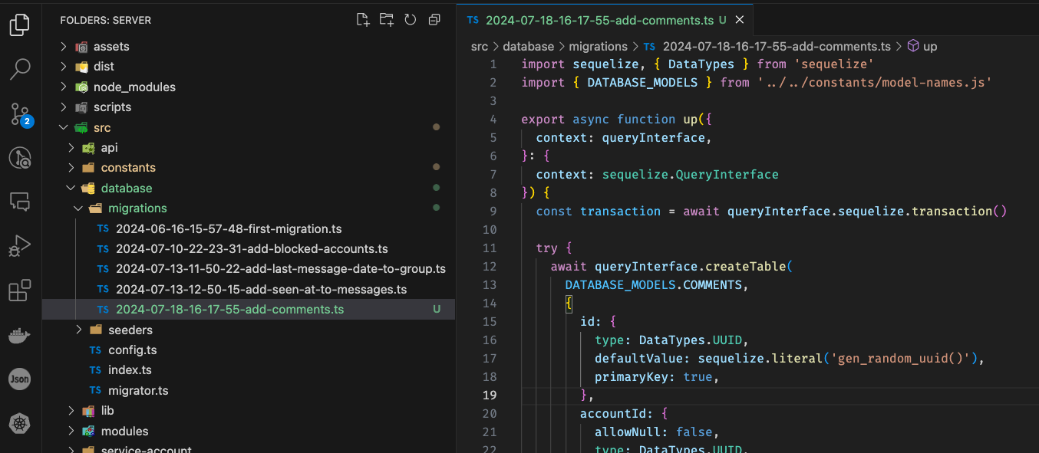Collapse all folders in explorer

pyautogui.click(x=434, y=20)
